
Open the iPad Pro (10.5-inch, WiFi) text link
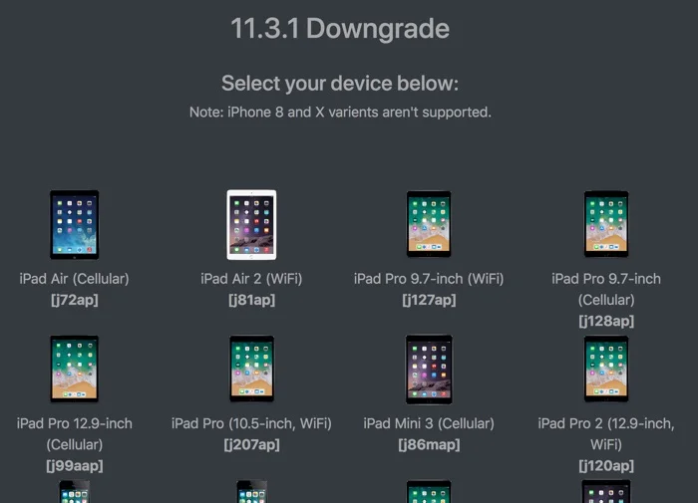[x=251, y=423]
